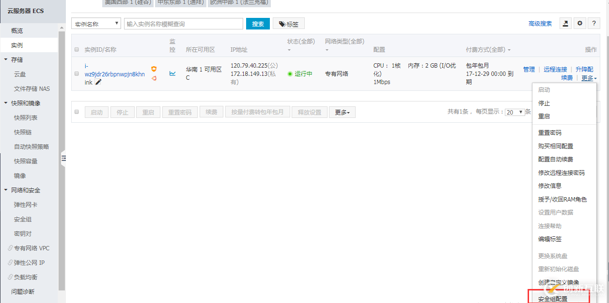Click the question mark help icon
The width and height of the screenshot is (609, 303).
(x=593, y=23)
